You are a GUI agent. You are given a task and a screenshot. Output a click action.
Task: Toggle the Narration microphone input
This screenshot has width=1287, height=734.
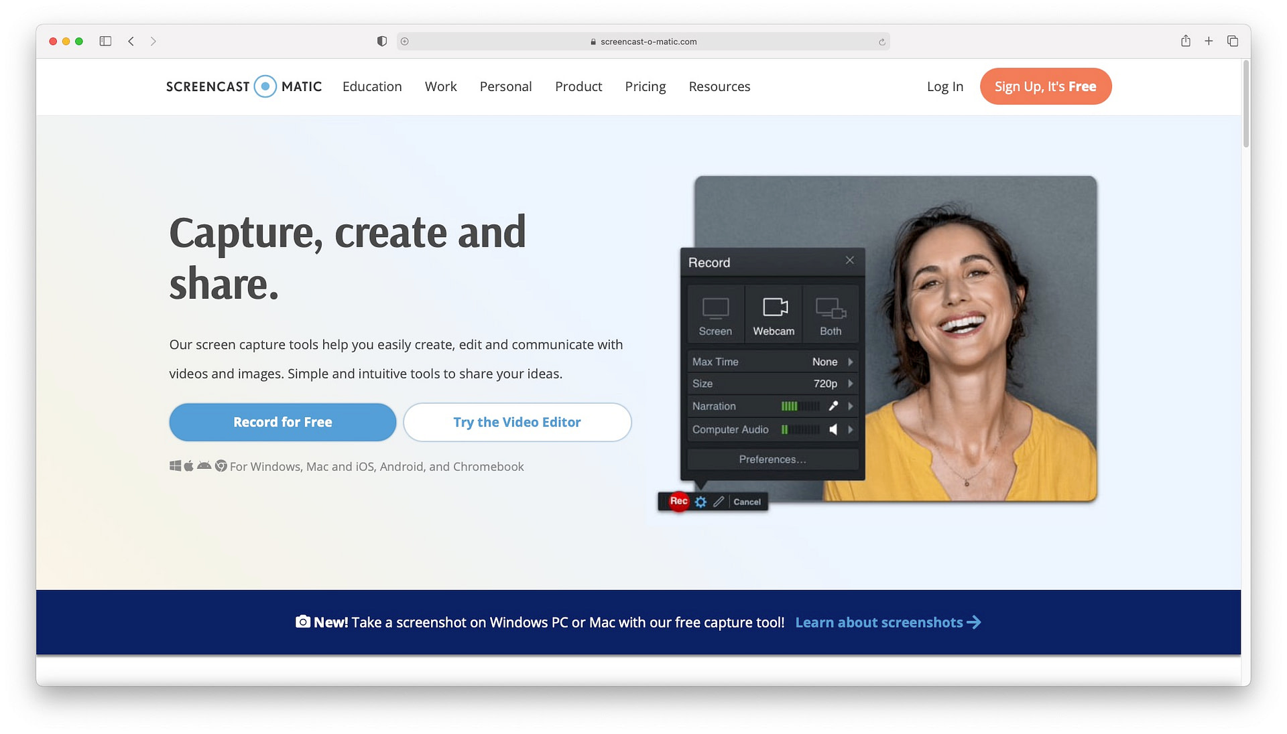tap(832, 407)
